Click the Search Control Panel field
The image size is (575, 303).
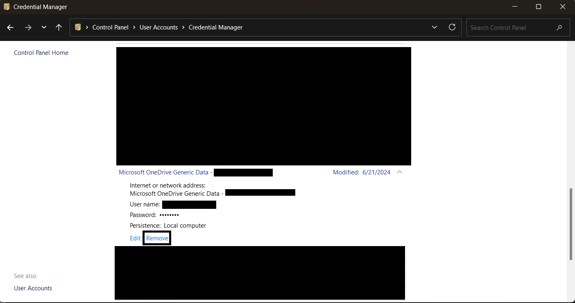coord(518,27)
